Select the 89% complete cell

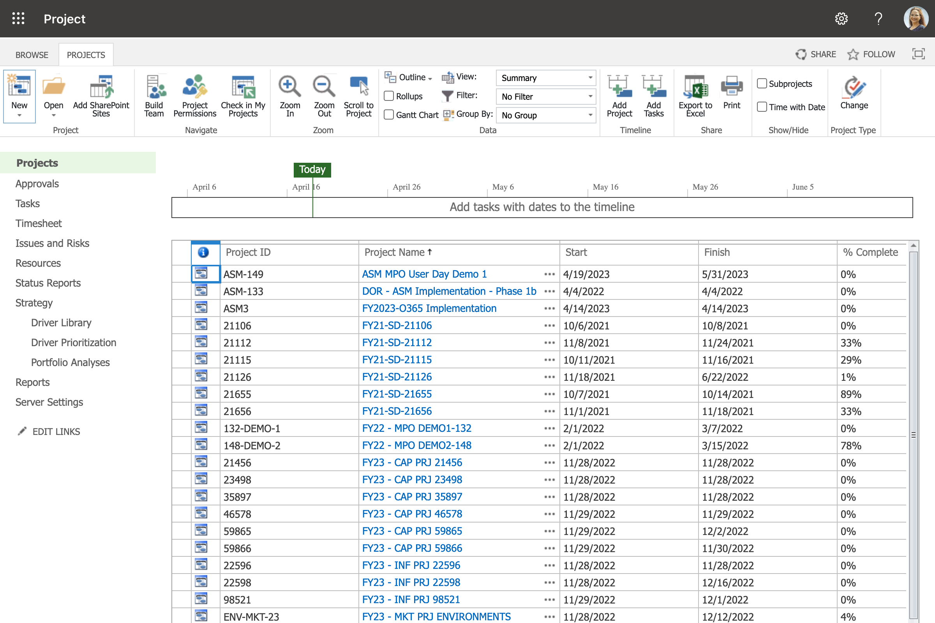pos(871,394)
